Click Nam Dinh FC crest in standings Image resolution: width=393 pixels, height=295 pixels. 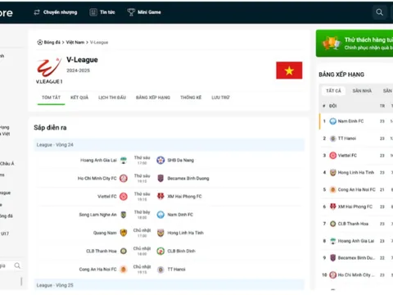[x=332, y=121]
